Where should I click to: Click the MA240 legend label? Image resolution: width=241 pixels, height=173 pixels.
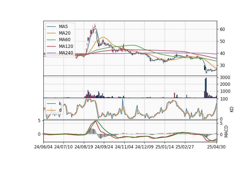[66, 53]
